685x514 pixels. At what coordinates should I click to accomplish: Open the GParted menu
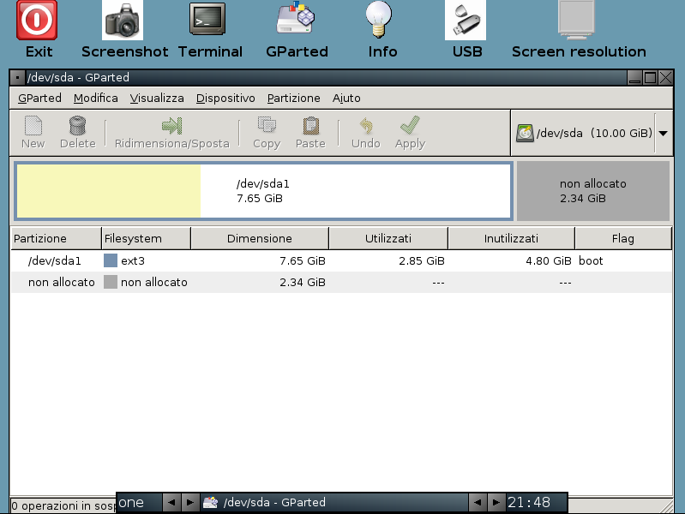[39, 98]
